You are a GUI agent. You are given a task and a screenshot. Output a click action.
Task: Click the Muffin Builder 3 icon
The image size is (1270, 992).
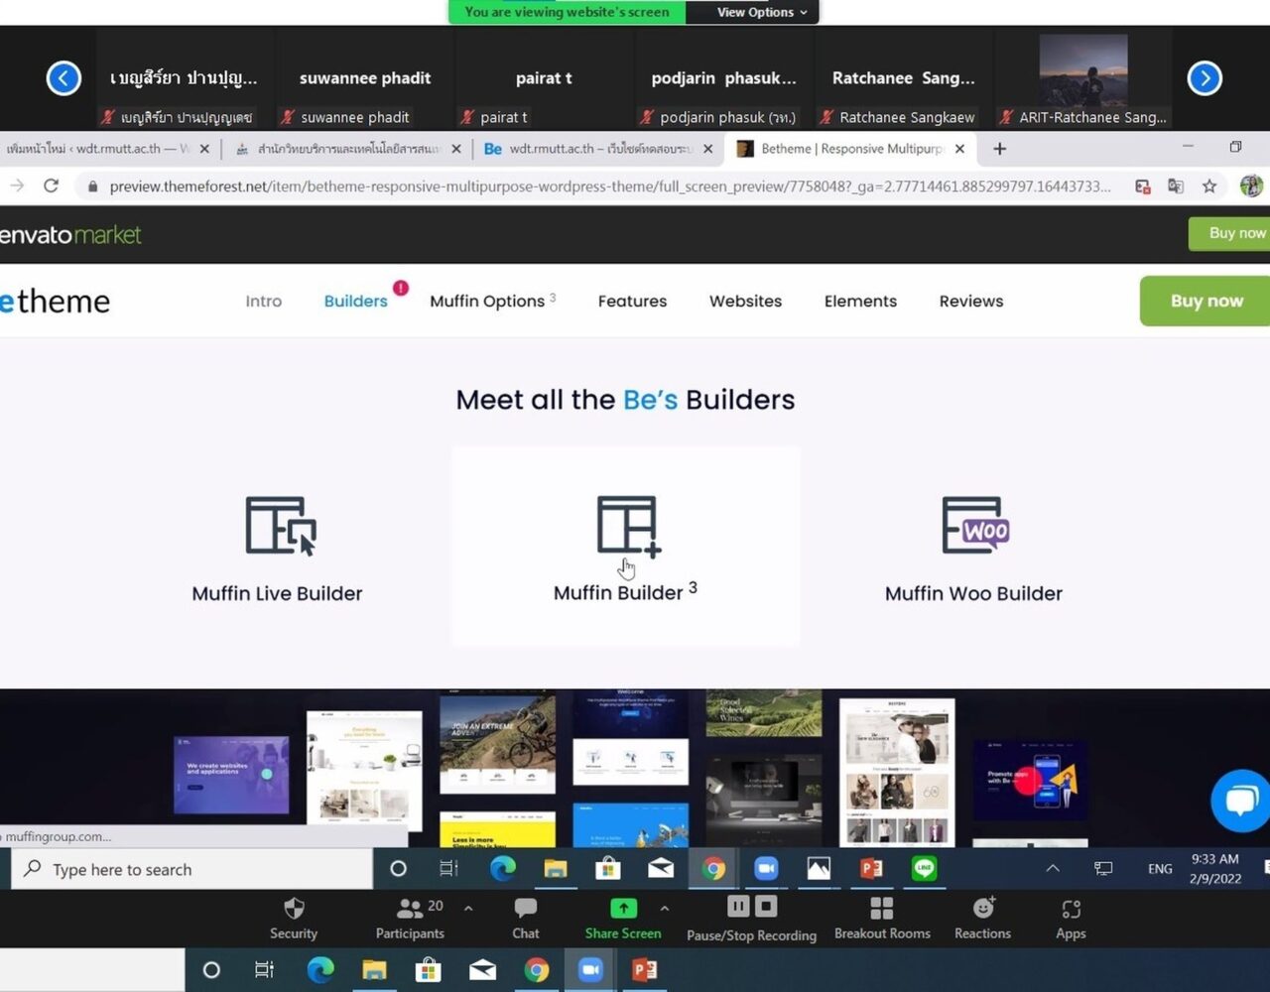[628, 526]
